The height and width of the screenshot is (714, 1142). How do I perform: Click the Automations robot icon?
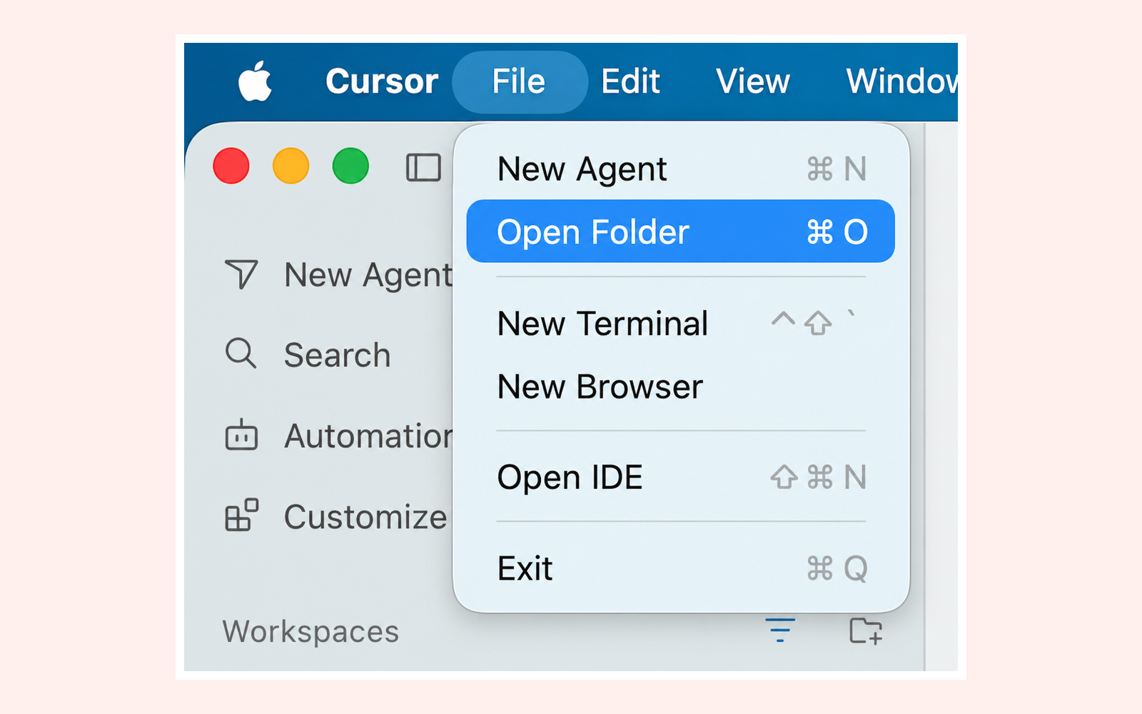(241, 435)
